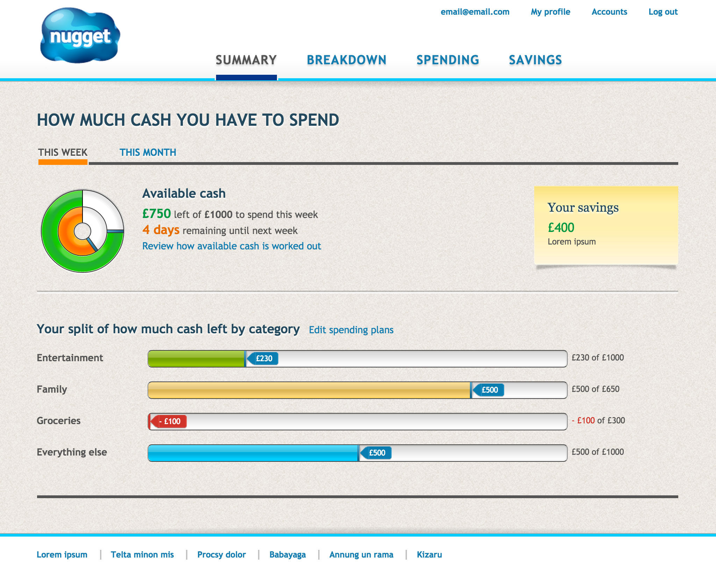Click the Your savings sticky note
Viewport: 716px width, 575px height.
coord(606,225)
